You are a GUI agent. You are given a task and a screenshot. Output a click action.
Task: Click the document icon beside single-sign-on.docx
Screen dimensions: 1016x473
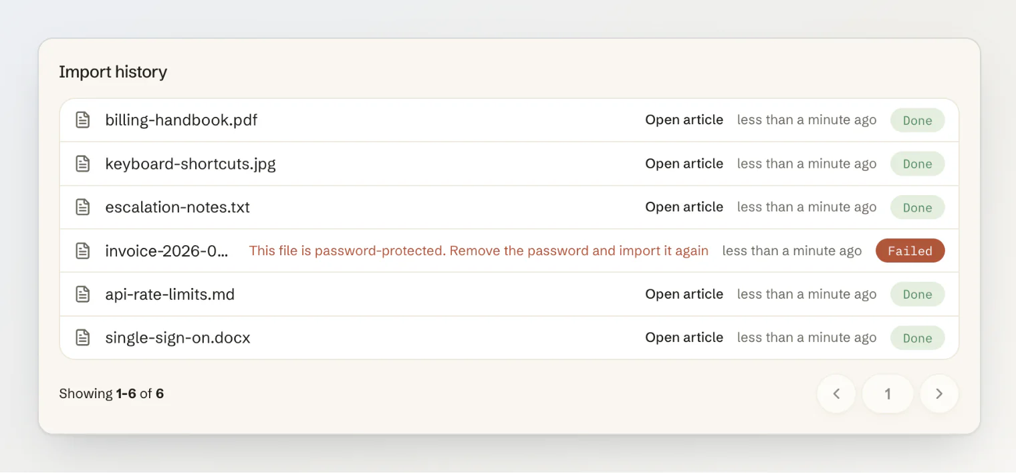(82, 337)
